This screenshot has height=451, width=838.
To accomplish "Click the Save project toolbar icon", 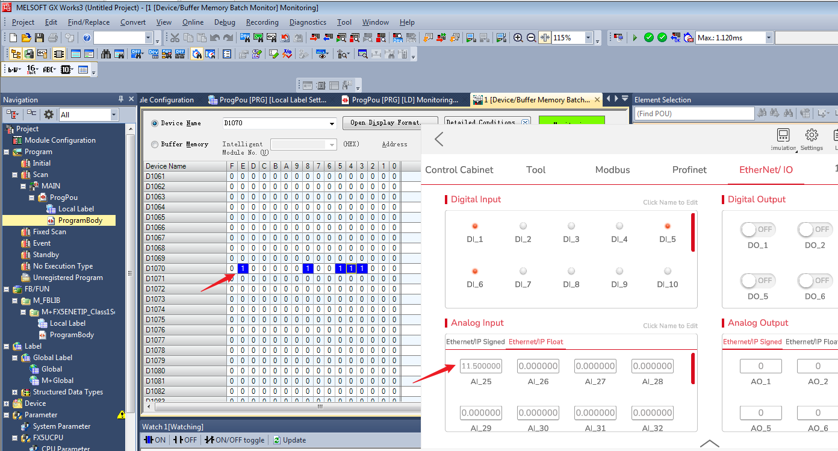I will click(x=39, y=38).
